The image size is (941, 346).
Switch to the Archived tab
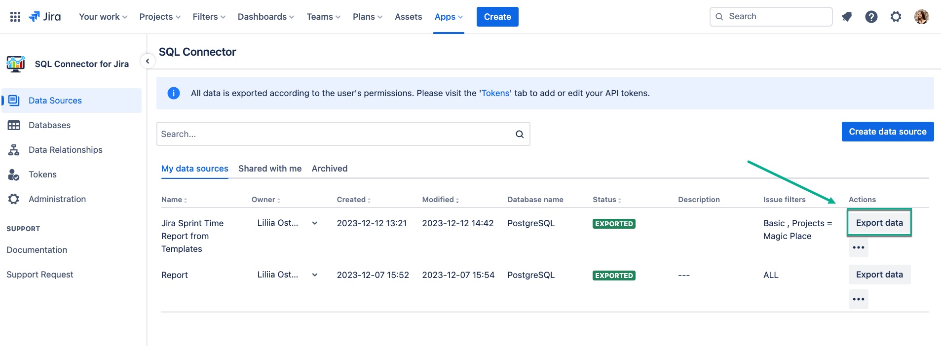click(329, 169)
